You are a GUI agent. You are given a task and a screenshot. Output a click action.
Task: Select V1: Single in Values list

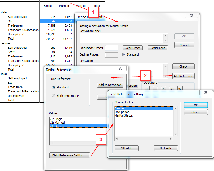click(56, 119)
